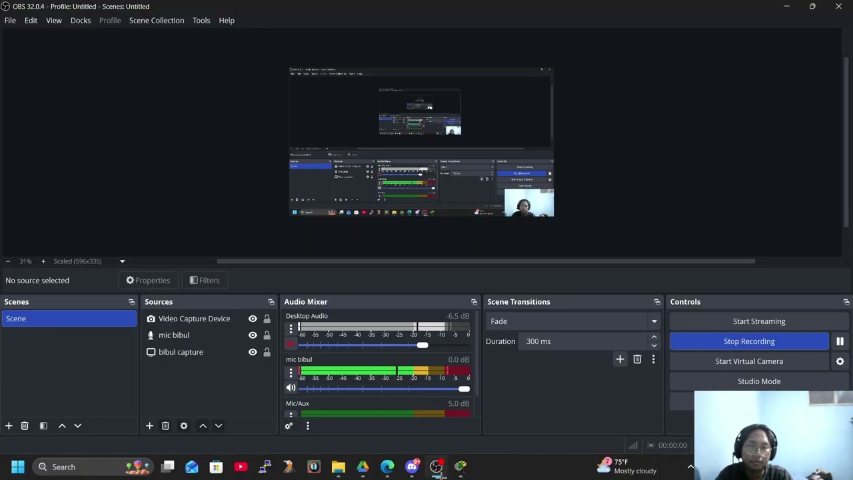Open the Docks menu
This screenshot has width=853, height=480.
[x=81, y=20]
